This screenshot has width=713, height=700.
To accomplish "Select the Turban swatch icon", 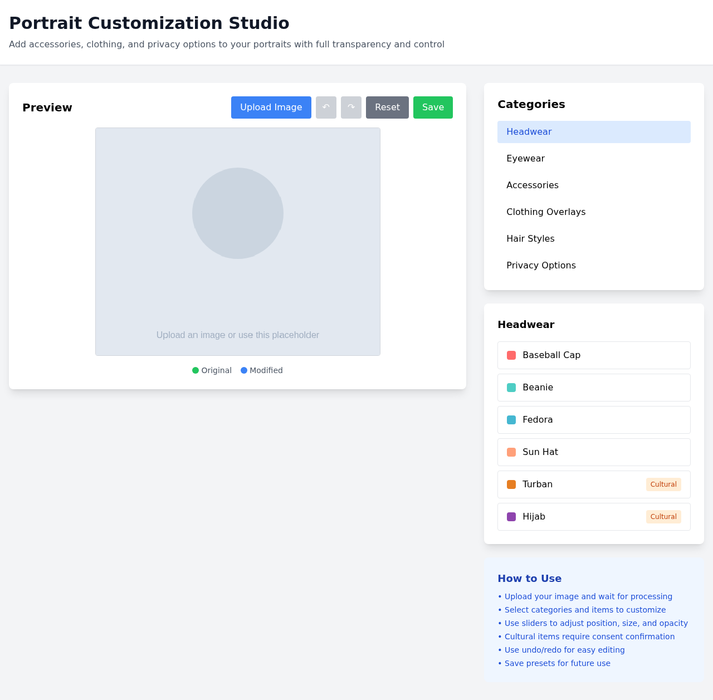I will (512, 484).
